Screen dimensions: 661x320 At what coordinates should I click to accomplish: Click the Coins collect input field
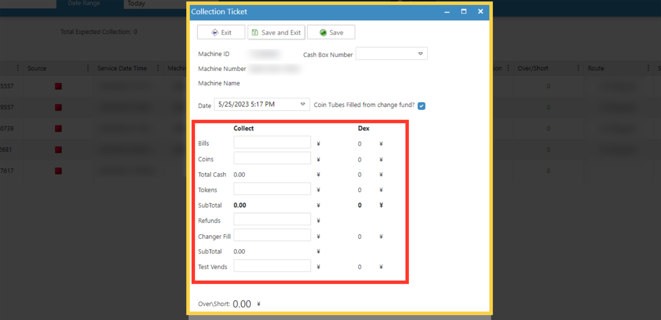[x=272, y=158]
